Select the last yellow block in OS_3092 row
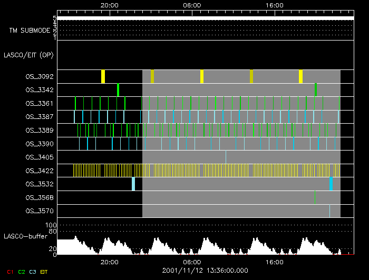 pos(300,76)
